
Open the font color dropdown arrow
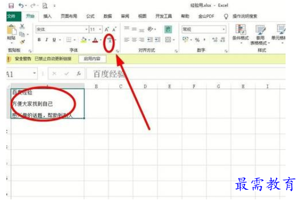101,40
